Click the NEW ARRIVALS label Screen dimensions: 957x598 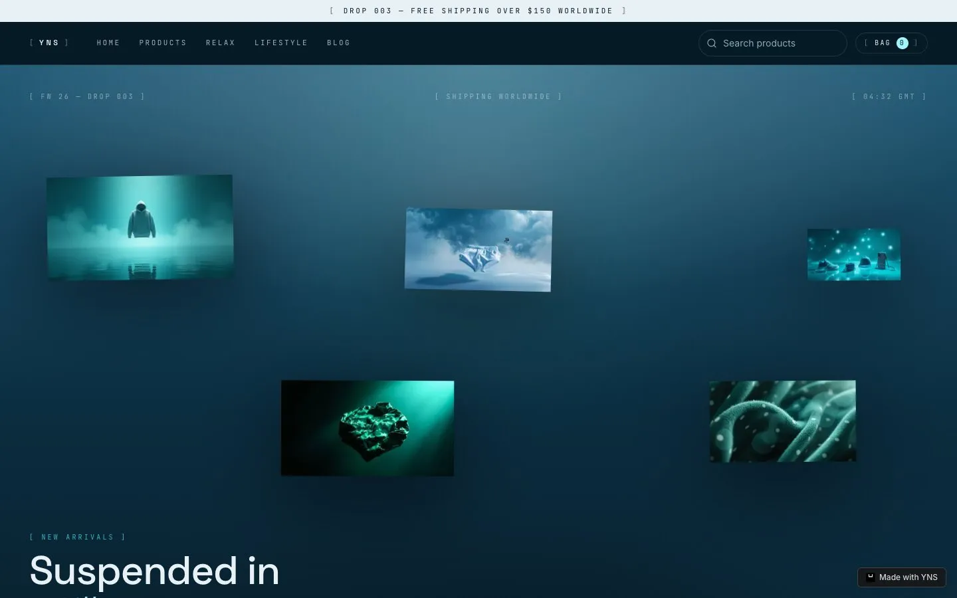tap(78, 537)
